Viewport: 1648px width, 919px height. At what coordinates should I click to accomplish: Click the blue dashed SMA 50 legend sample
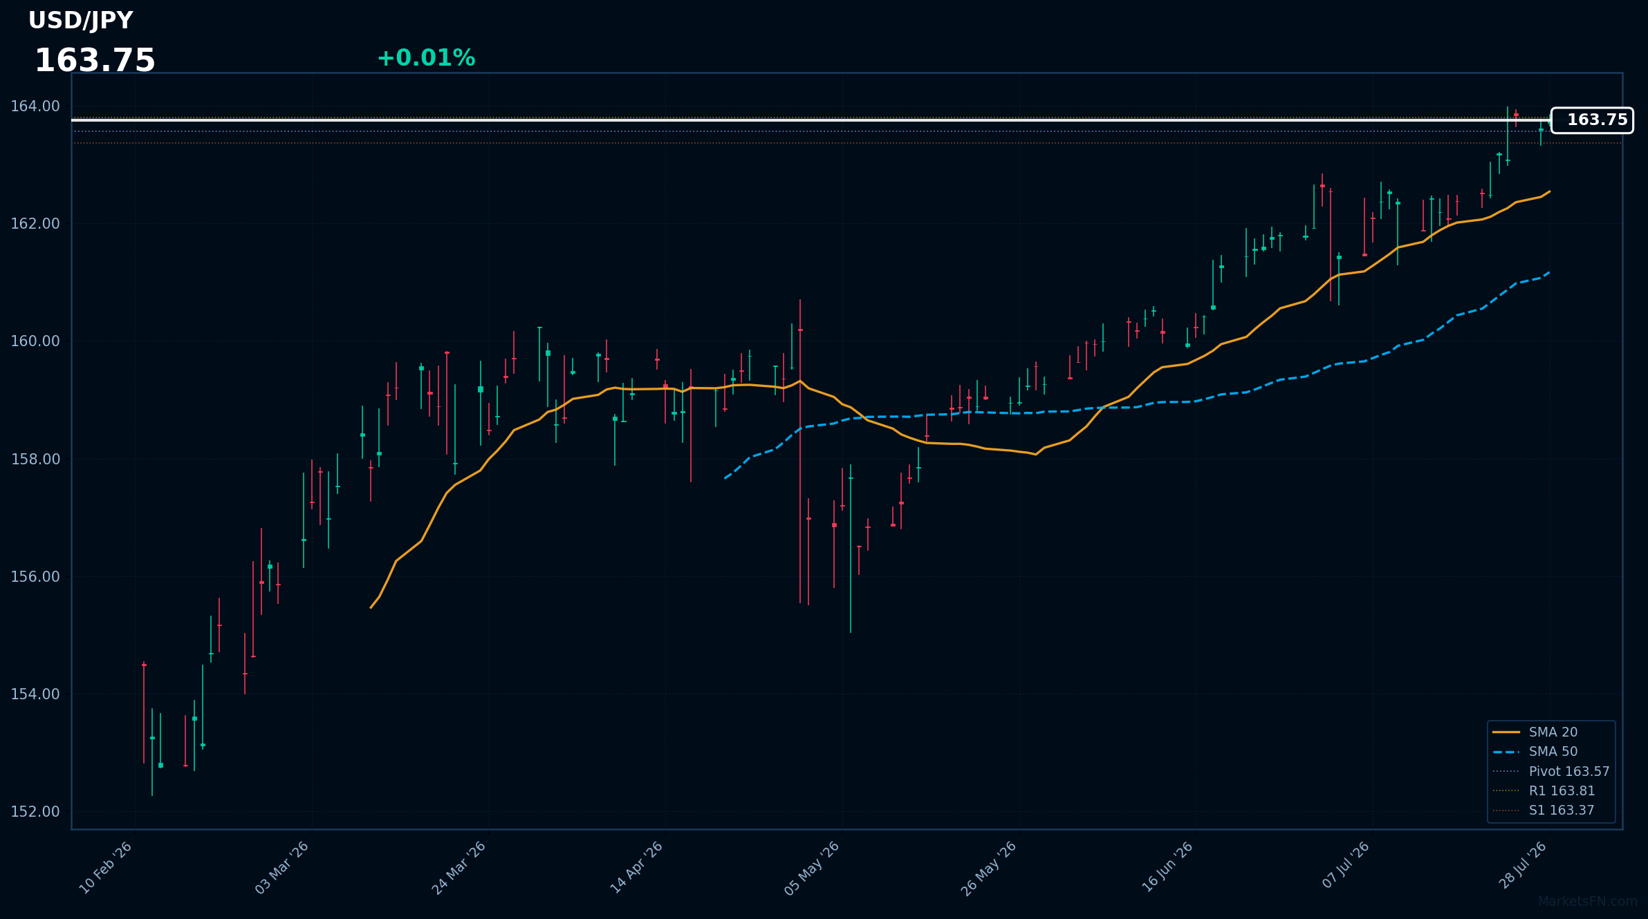[1506, 752]
